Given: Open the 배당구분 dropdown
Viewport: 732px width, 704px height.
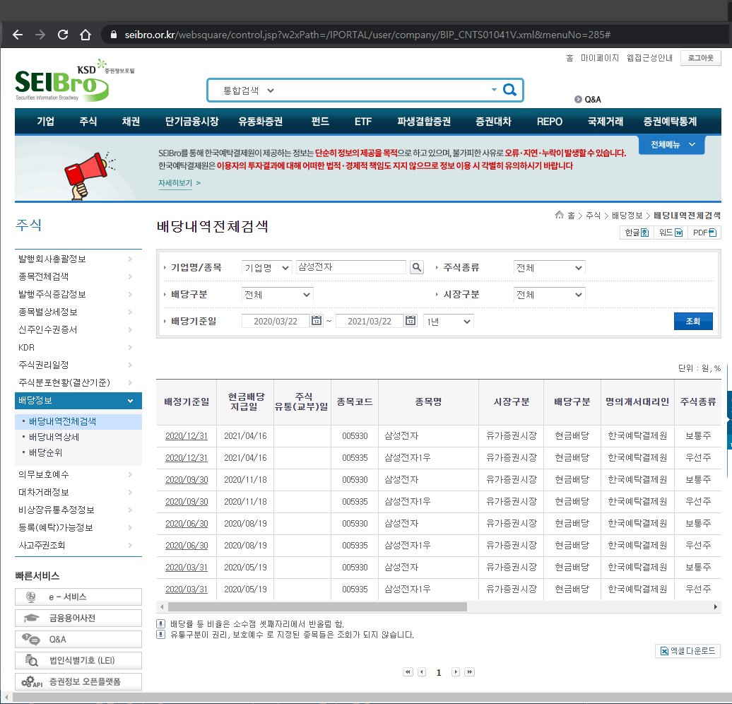Looking at the screenshot, I should (x=277, y=295).
